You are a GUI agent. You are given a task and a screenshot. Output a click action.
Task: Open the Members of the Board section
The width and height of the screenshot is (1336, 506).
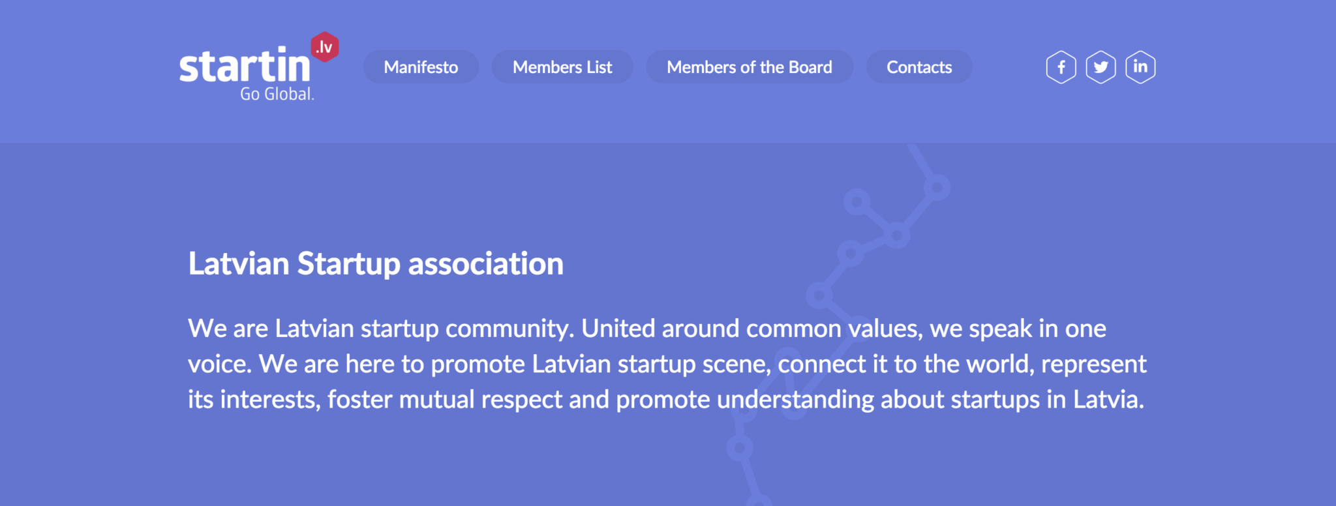point(749,67)
